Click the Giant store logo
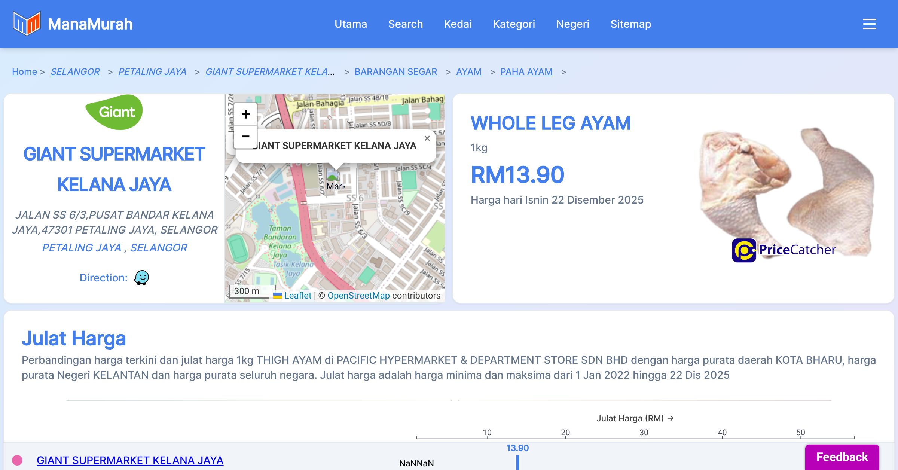Viewport: 898px width, 470px height. [114, 112]
